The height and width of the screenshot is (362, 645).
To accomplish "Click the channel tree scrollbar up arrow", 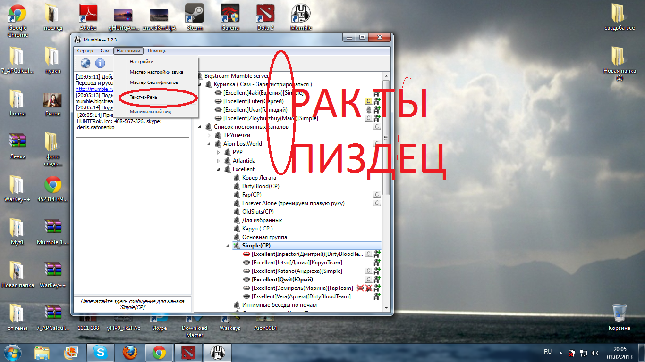I will pos(387,76).
